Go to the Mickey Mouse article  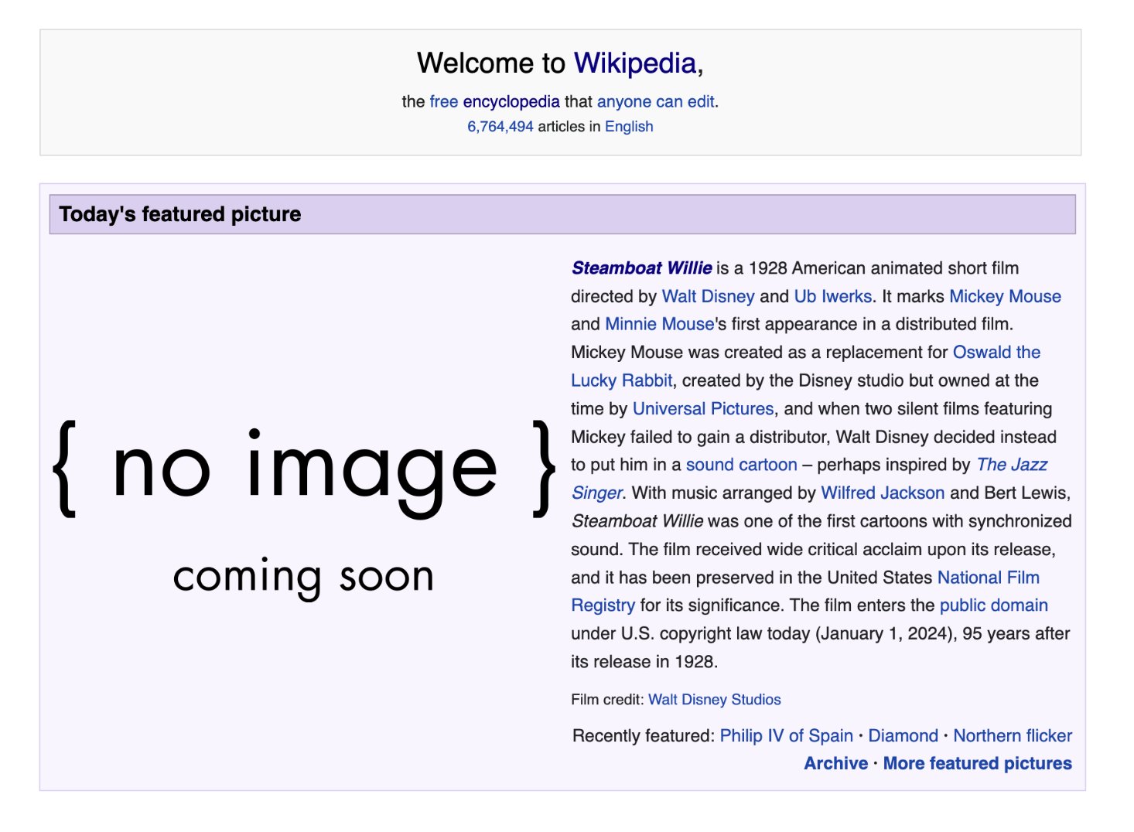click(1005, 296)
